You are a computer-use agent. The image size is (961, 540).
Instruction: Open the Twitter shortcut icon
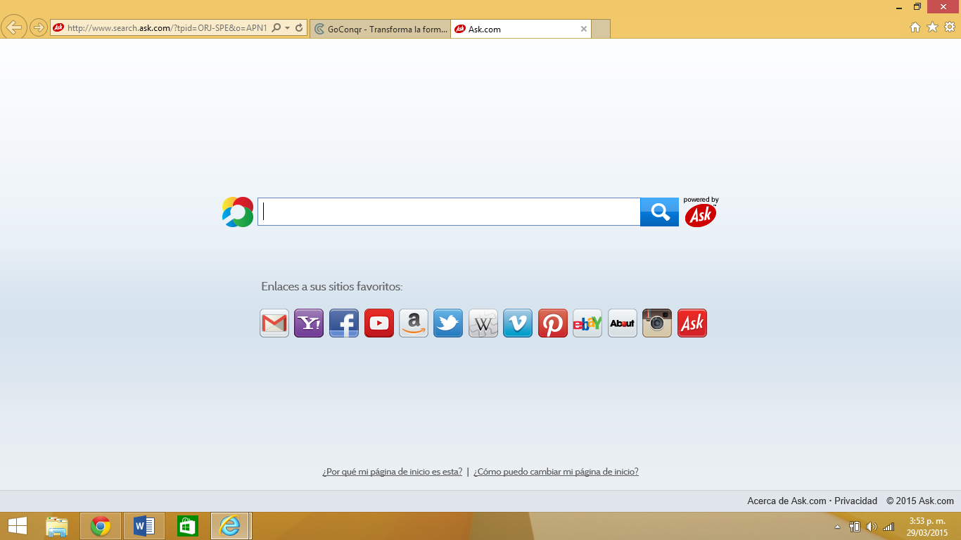click(x=448, y=323)
